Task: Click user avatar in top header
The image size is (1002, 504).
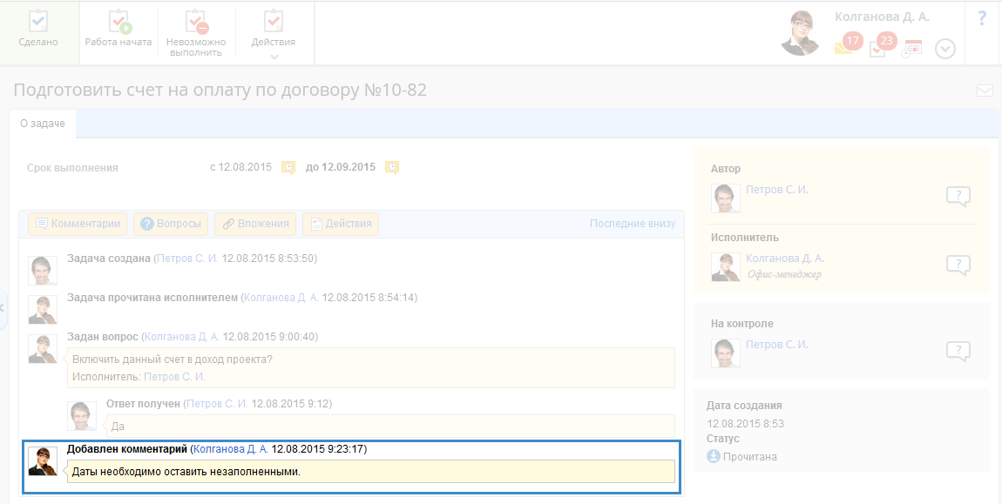Action: point(801,32)
